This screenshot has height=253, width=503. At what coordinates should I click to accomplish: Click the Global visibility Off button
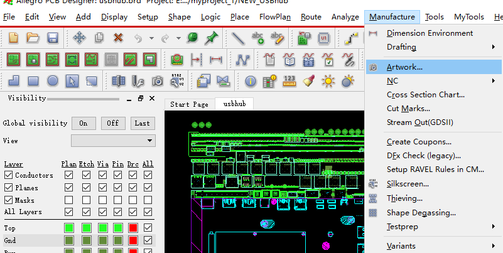click(x=113, y=123)
